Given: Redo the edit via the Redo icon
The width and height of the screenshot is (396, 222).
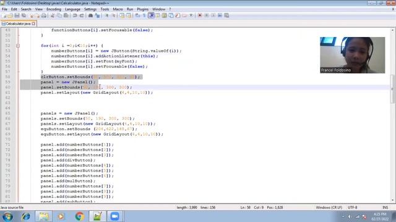Looking at the screenshot, I should (82, 15).
